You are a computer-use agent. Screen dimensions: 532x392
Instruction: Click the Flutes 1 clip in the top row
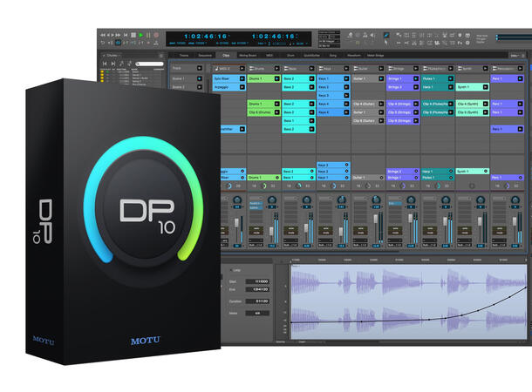437,78
